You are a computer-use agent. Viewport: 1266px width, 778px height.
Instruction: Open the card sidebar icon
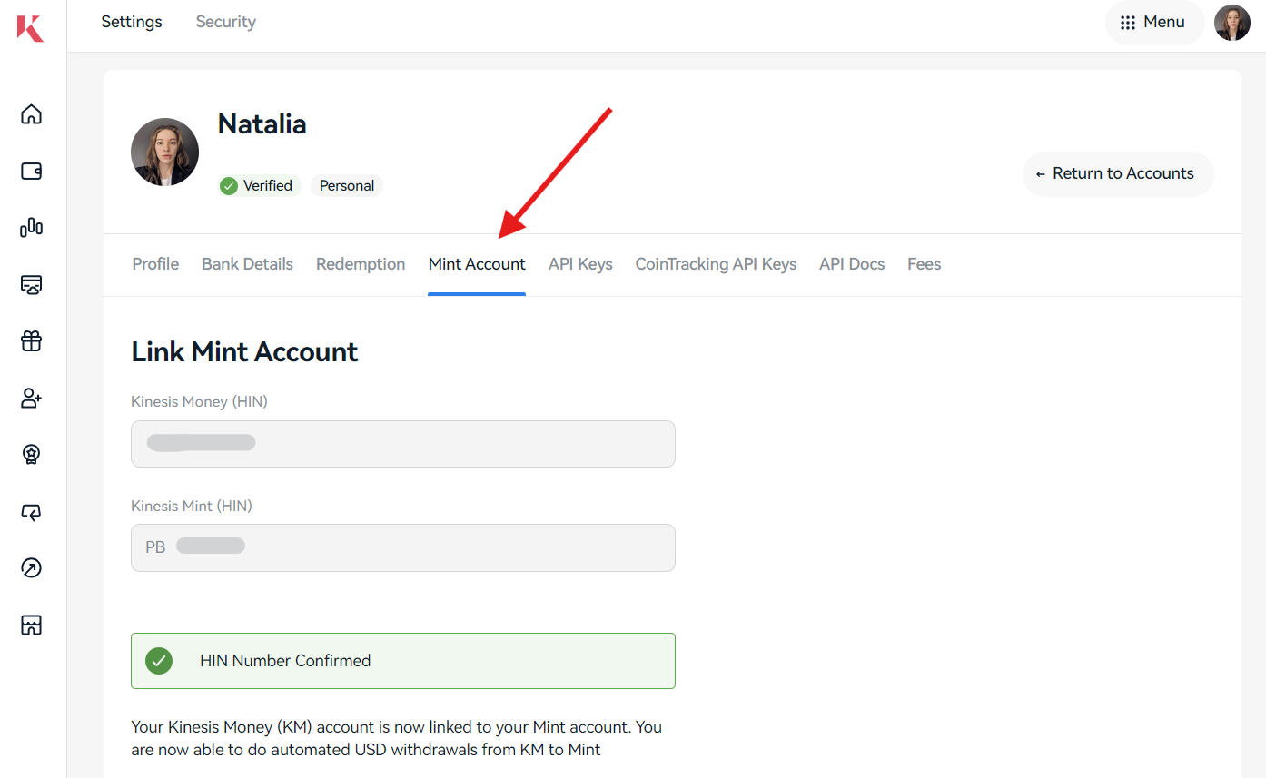[x=32, y=284]
